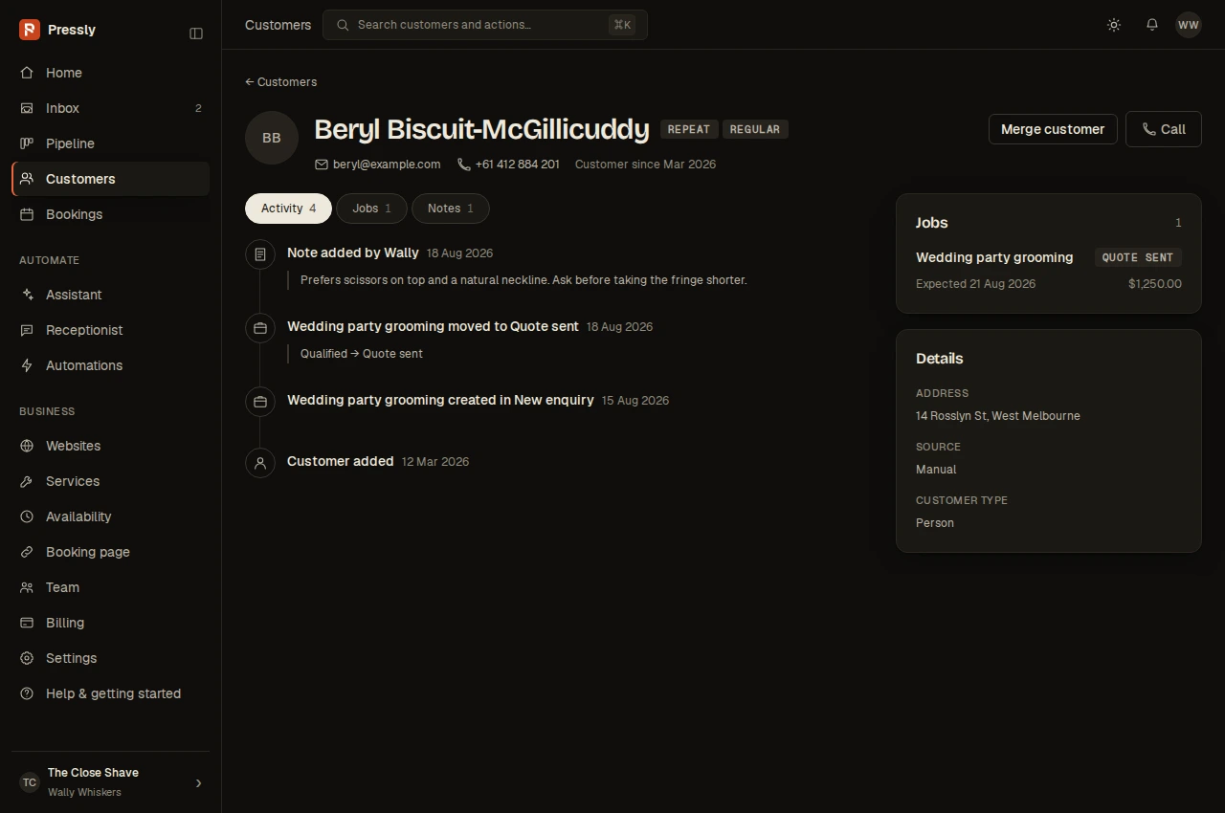Image resolution: width=1225 pixels, height=813 pixels.
Task: Click Customer since Mar 2026 text
Action: (645, 165)
